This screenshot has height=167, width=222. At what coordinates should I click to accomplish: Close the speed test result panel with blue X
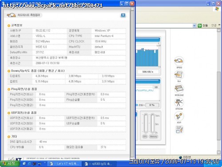(x=123, y=15)
